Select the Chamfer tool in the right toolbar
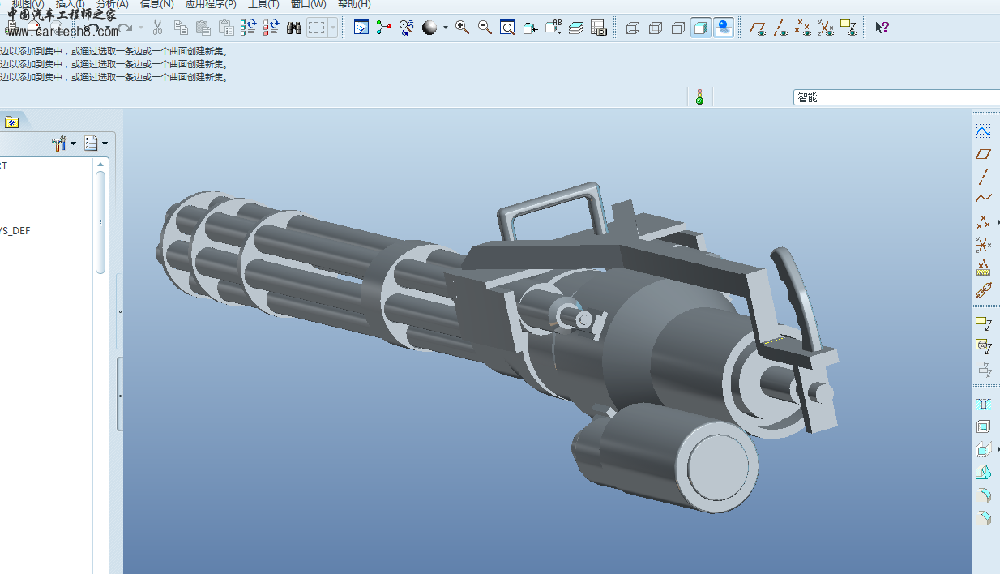Screen dimensions: 1000x574 point(983,517)
